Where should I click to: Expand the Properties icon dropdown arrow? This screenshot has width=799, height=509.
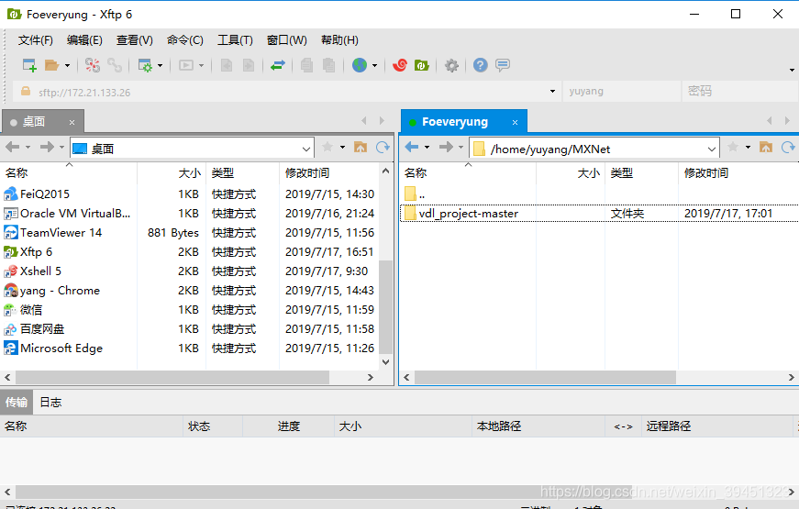(160, 65)
